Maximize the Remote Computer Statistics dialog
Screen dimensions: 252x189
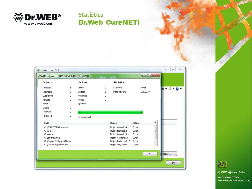coord(149,75)
